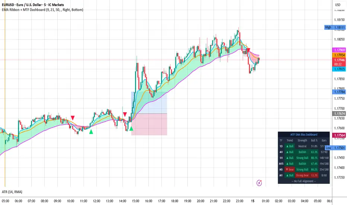
Task: Click the M5 row red Bear cell
Action: click(290, 170)
